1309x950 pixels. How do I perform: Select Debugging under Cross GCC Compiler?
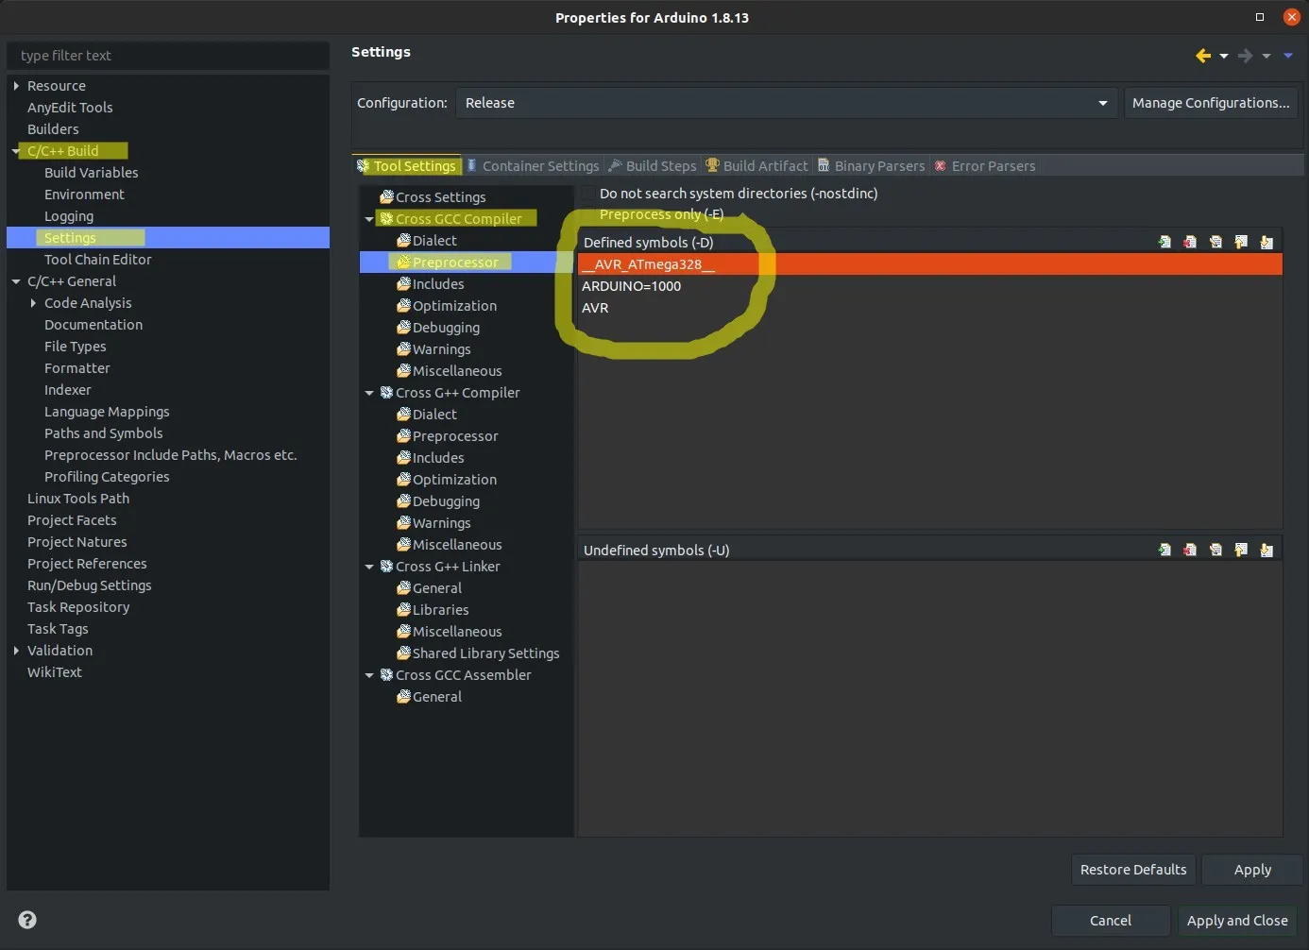tap(438, 328)
